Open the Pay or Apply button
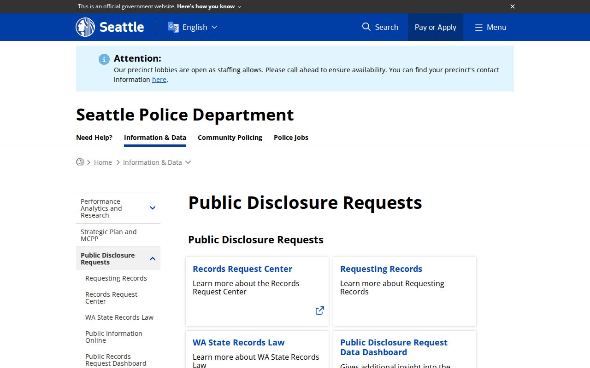 (x=436, y=27)
